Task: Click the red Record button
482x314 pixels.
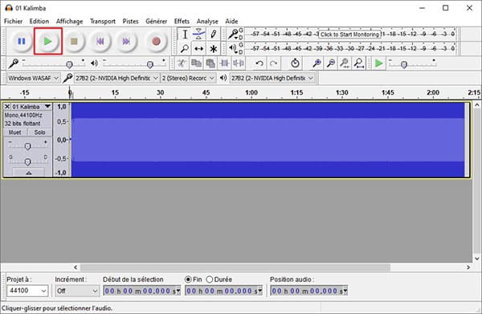Action: tap(156, 41)
